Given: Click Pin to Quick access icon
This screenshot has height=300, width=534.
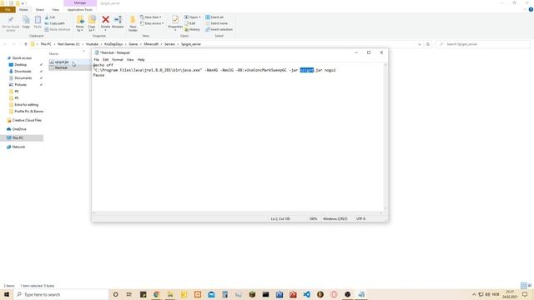Looking at the screenshot, I should point(11,20).
